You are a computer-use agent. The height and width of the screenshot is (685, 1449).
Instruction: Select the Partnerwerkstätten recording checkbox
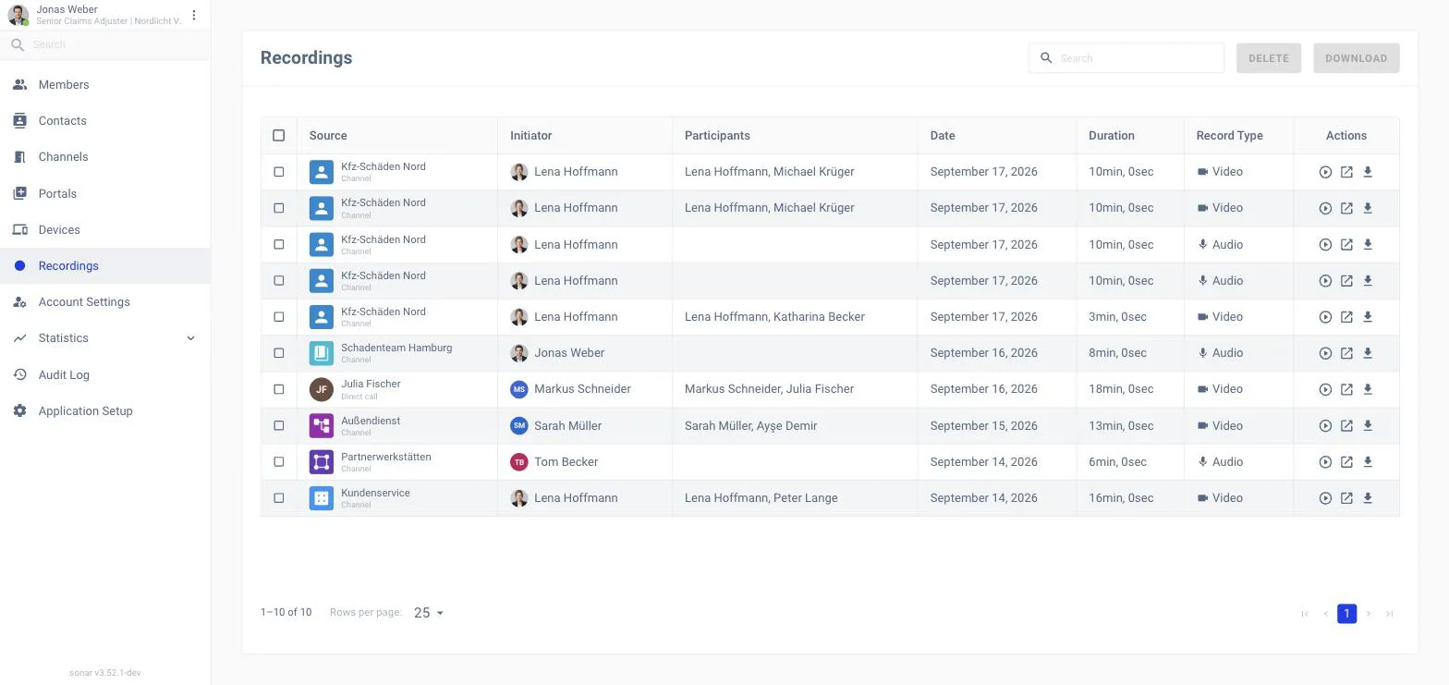tap(279, 462)
